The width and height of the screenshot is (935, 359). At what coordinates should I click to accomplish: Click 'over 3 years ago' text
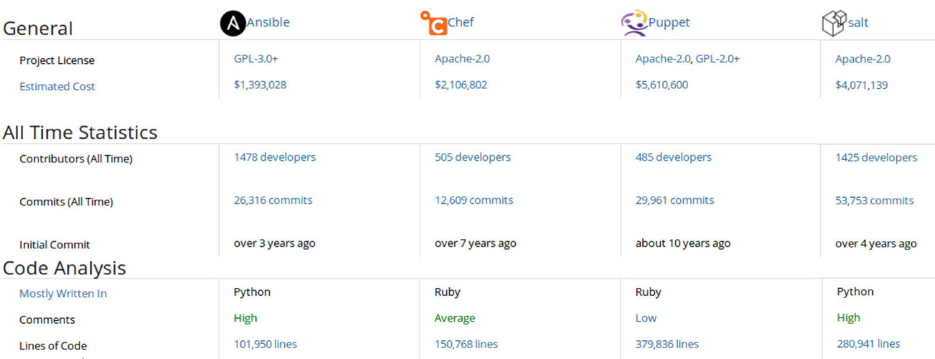pos(275,243)
